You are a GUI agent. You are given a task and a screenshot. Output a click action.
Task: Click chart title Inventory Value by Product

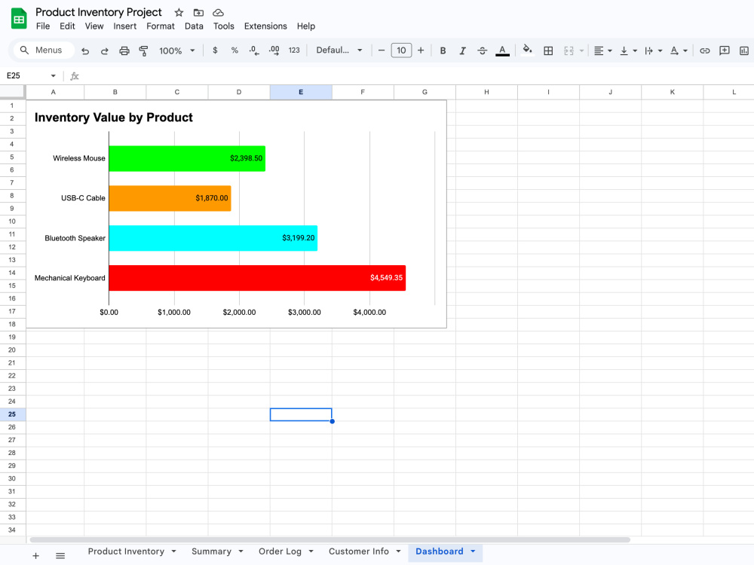114,118
